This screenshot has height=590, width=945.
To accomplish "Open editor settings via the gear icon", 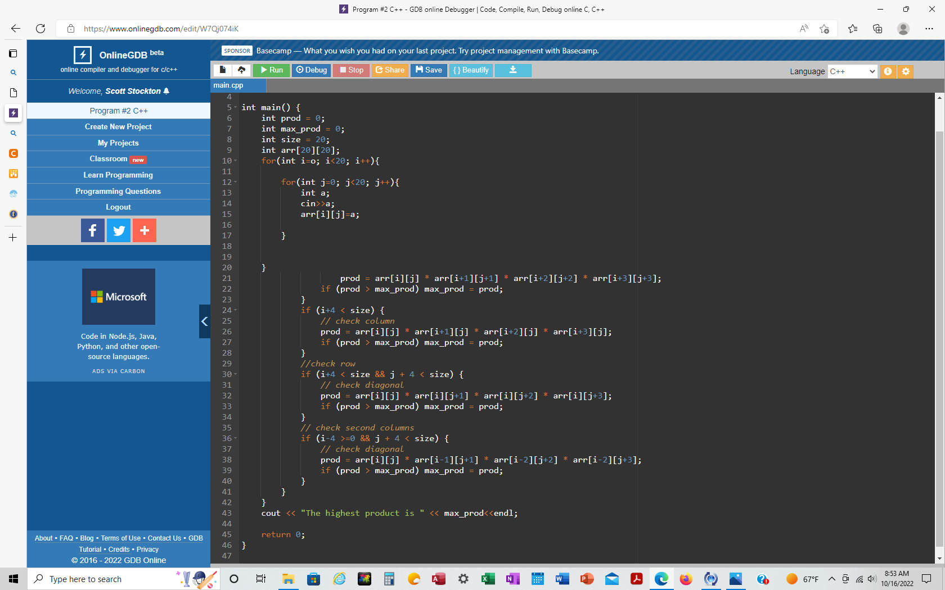I will (906, 71).
